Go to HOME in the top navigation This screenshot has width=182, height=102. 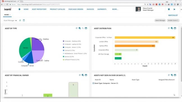[x=26, y=9]
